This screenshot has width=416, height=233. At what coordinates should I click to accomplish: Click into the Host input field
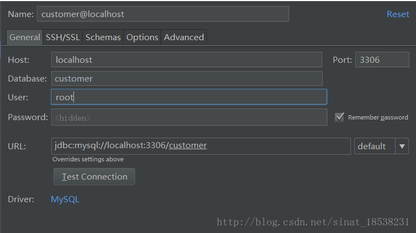click(186, 59)
